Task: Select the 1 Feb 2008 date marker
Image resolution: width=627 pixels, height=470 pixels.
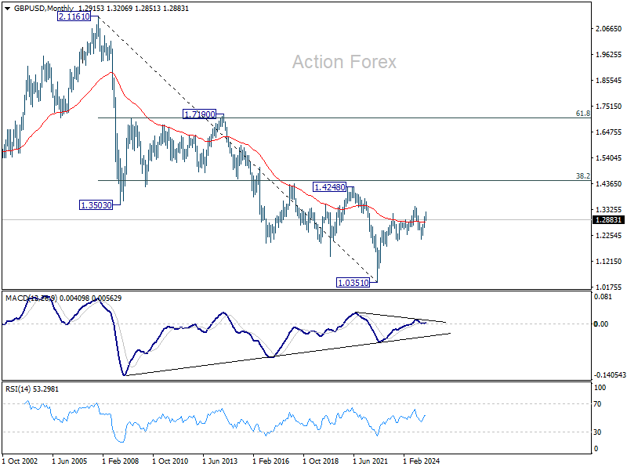Action: click(x=121, y=461)
